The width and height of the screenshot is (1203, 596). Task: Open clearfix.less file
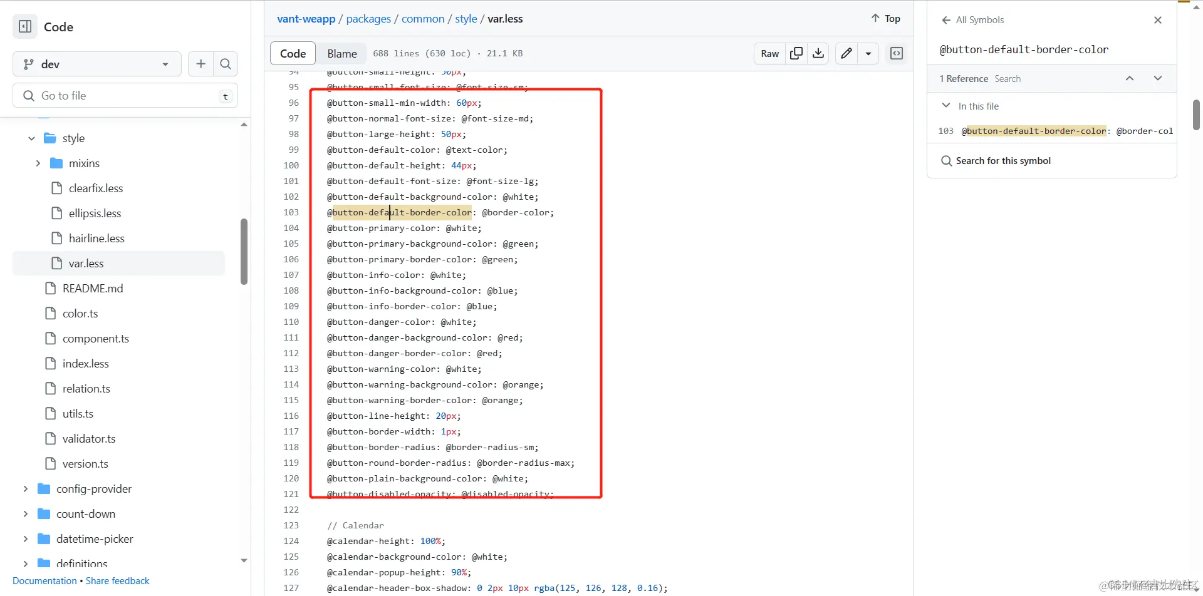tap(96, 188)
